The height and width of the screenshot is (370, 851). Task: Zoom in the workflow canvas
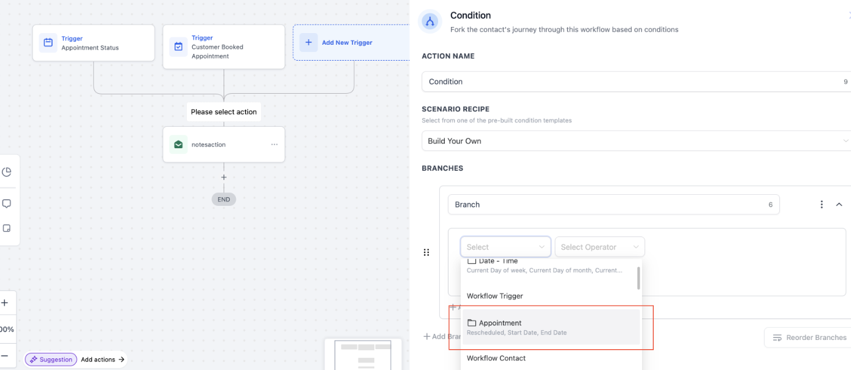(5, 303)
